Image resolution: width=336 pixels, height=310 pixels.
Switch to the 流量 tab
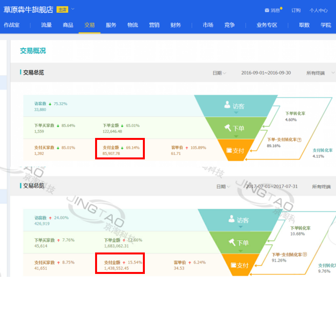point(46,25)
